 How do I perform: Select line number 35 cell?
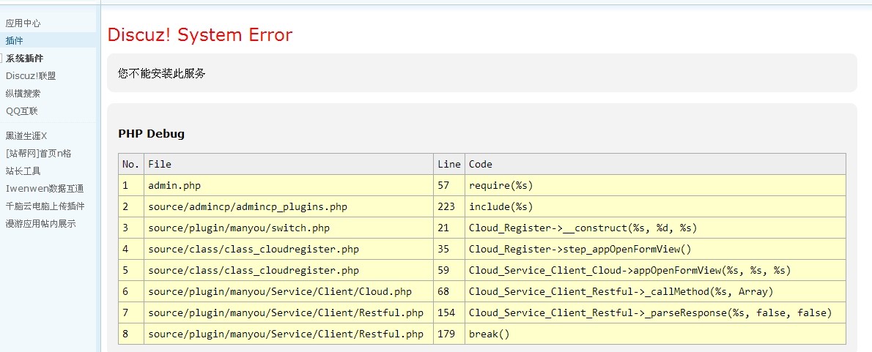[x=449, y=250]
